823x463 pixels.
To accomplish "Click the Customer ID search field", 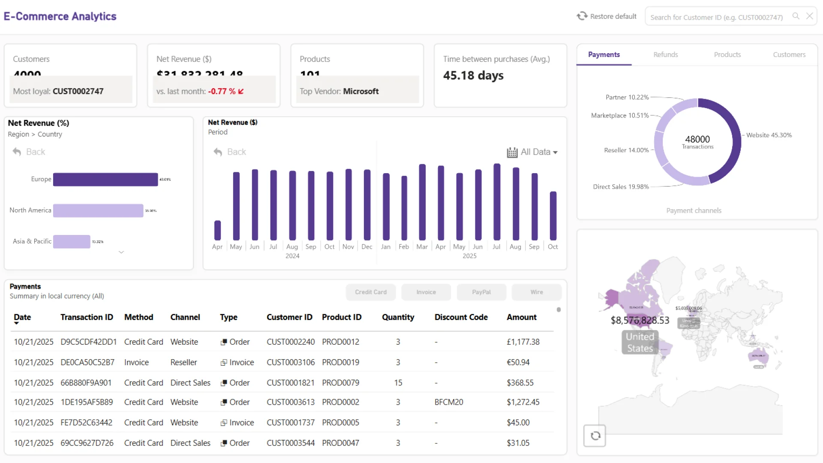I will pyautogui.click(x=716, y=17).
